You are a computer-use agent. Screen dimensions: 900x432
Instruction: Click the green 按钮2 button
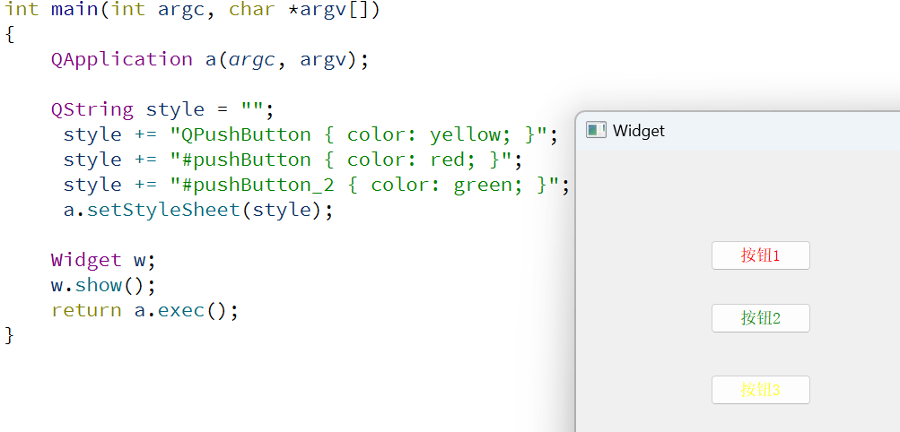click(x=761, y=318)
